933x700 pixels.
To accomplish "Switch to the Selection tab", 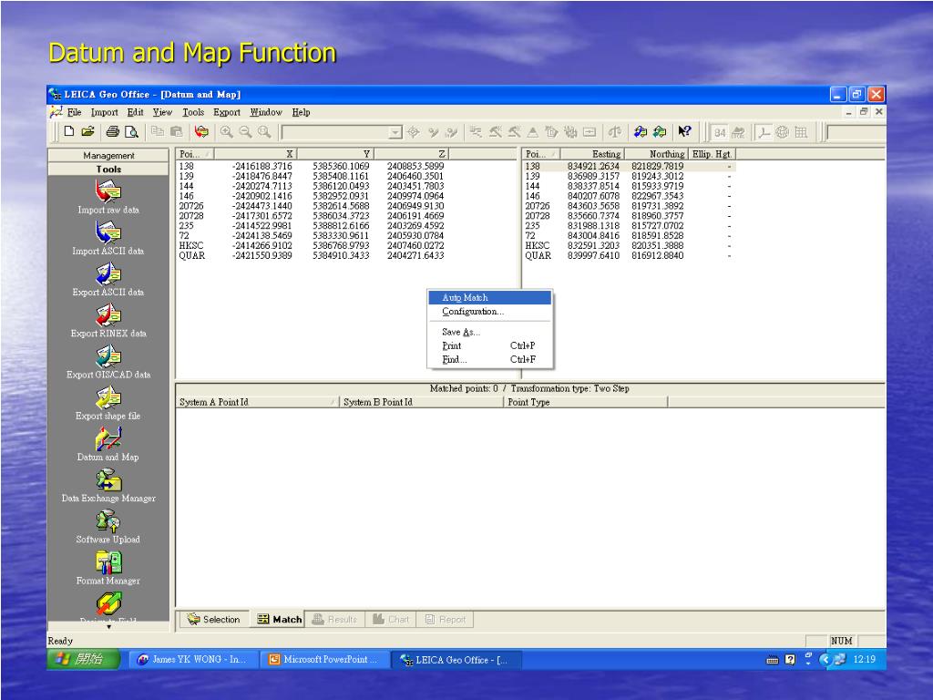I will (213, 619).
